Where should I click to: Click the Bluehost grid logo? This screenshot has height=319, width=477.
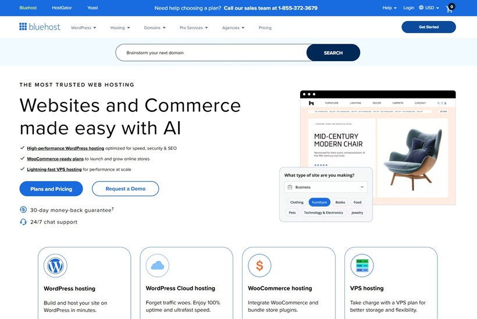coord(23,26)
